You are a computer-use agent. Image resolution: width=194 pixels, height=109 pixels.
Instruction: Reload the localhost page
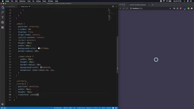[127, 8]
